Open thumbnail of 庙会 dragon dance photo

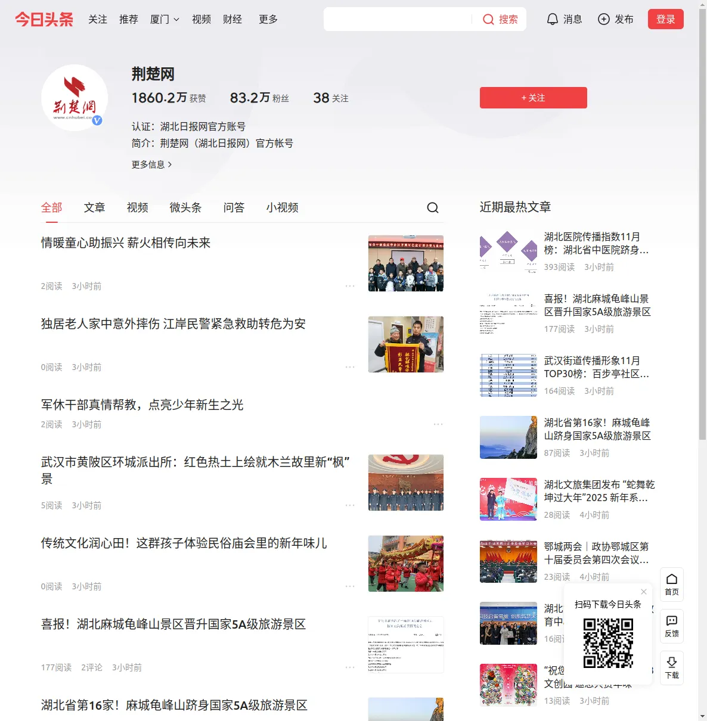(x=406, y=564)
